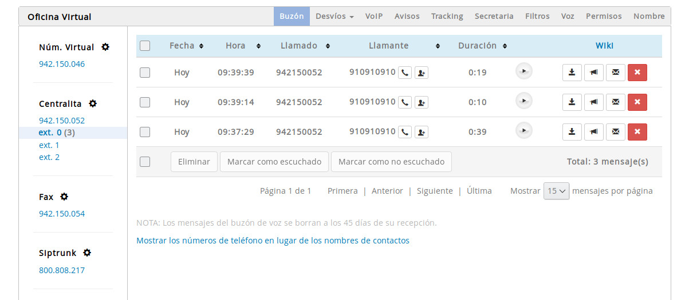The width and height of the screenshot is (689, 300).
Task: Call back caller of the 09:39:14 message
Action: [x=405, y=103]
